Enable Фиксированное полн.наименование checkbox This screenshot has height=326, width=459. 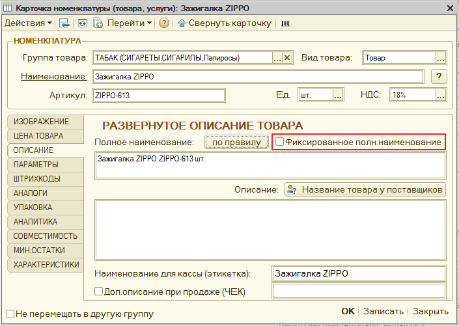(x=279, y=143)
